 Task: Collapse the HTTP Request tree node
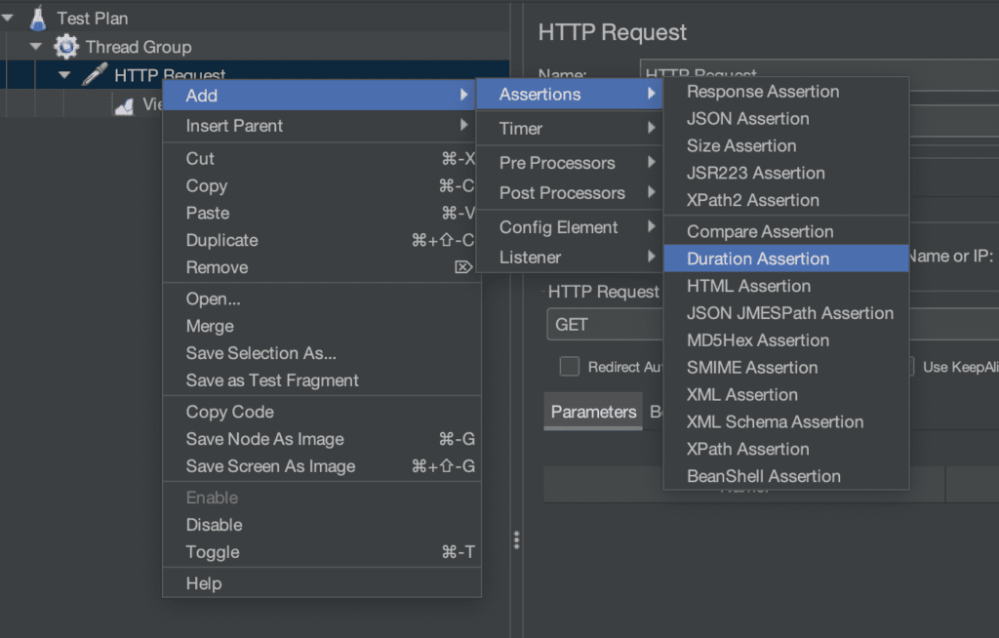tap(64, 74)
